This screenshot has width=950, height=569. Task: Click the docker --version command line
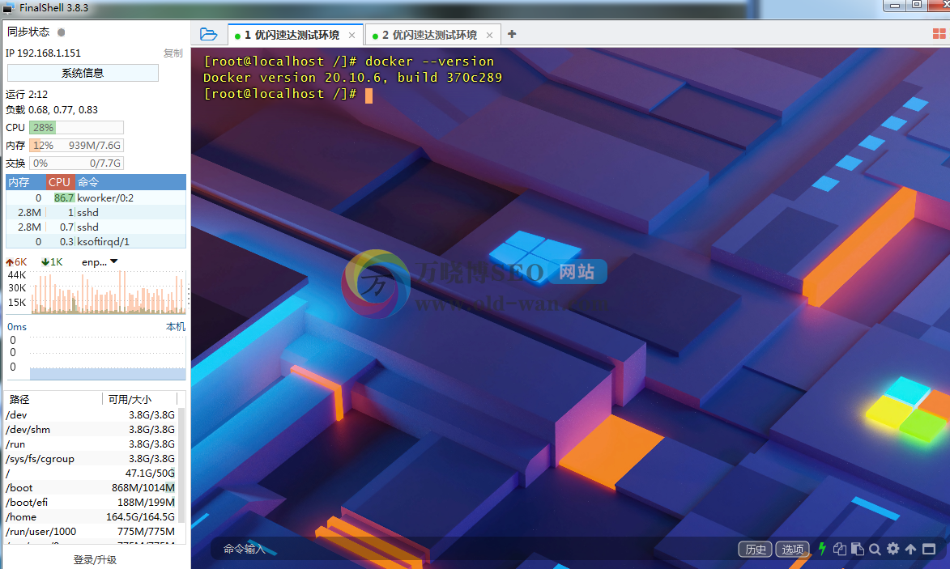[x=349, y=62]
